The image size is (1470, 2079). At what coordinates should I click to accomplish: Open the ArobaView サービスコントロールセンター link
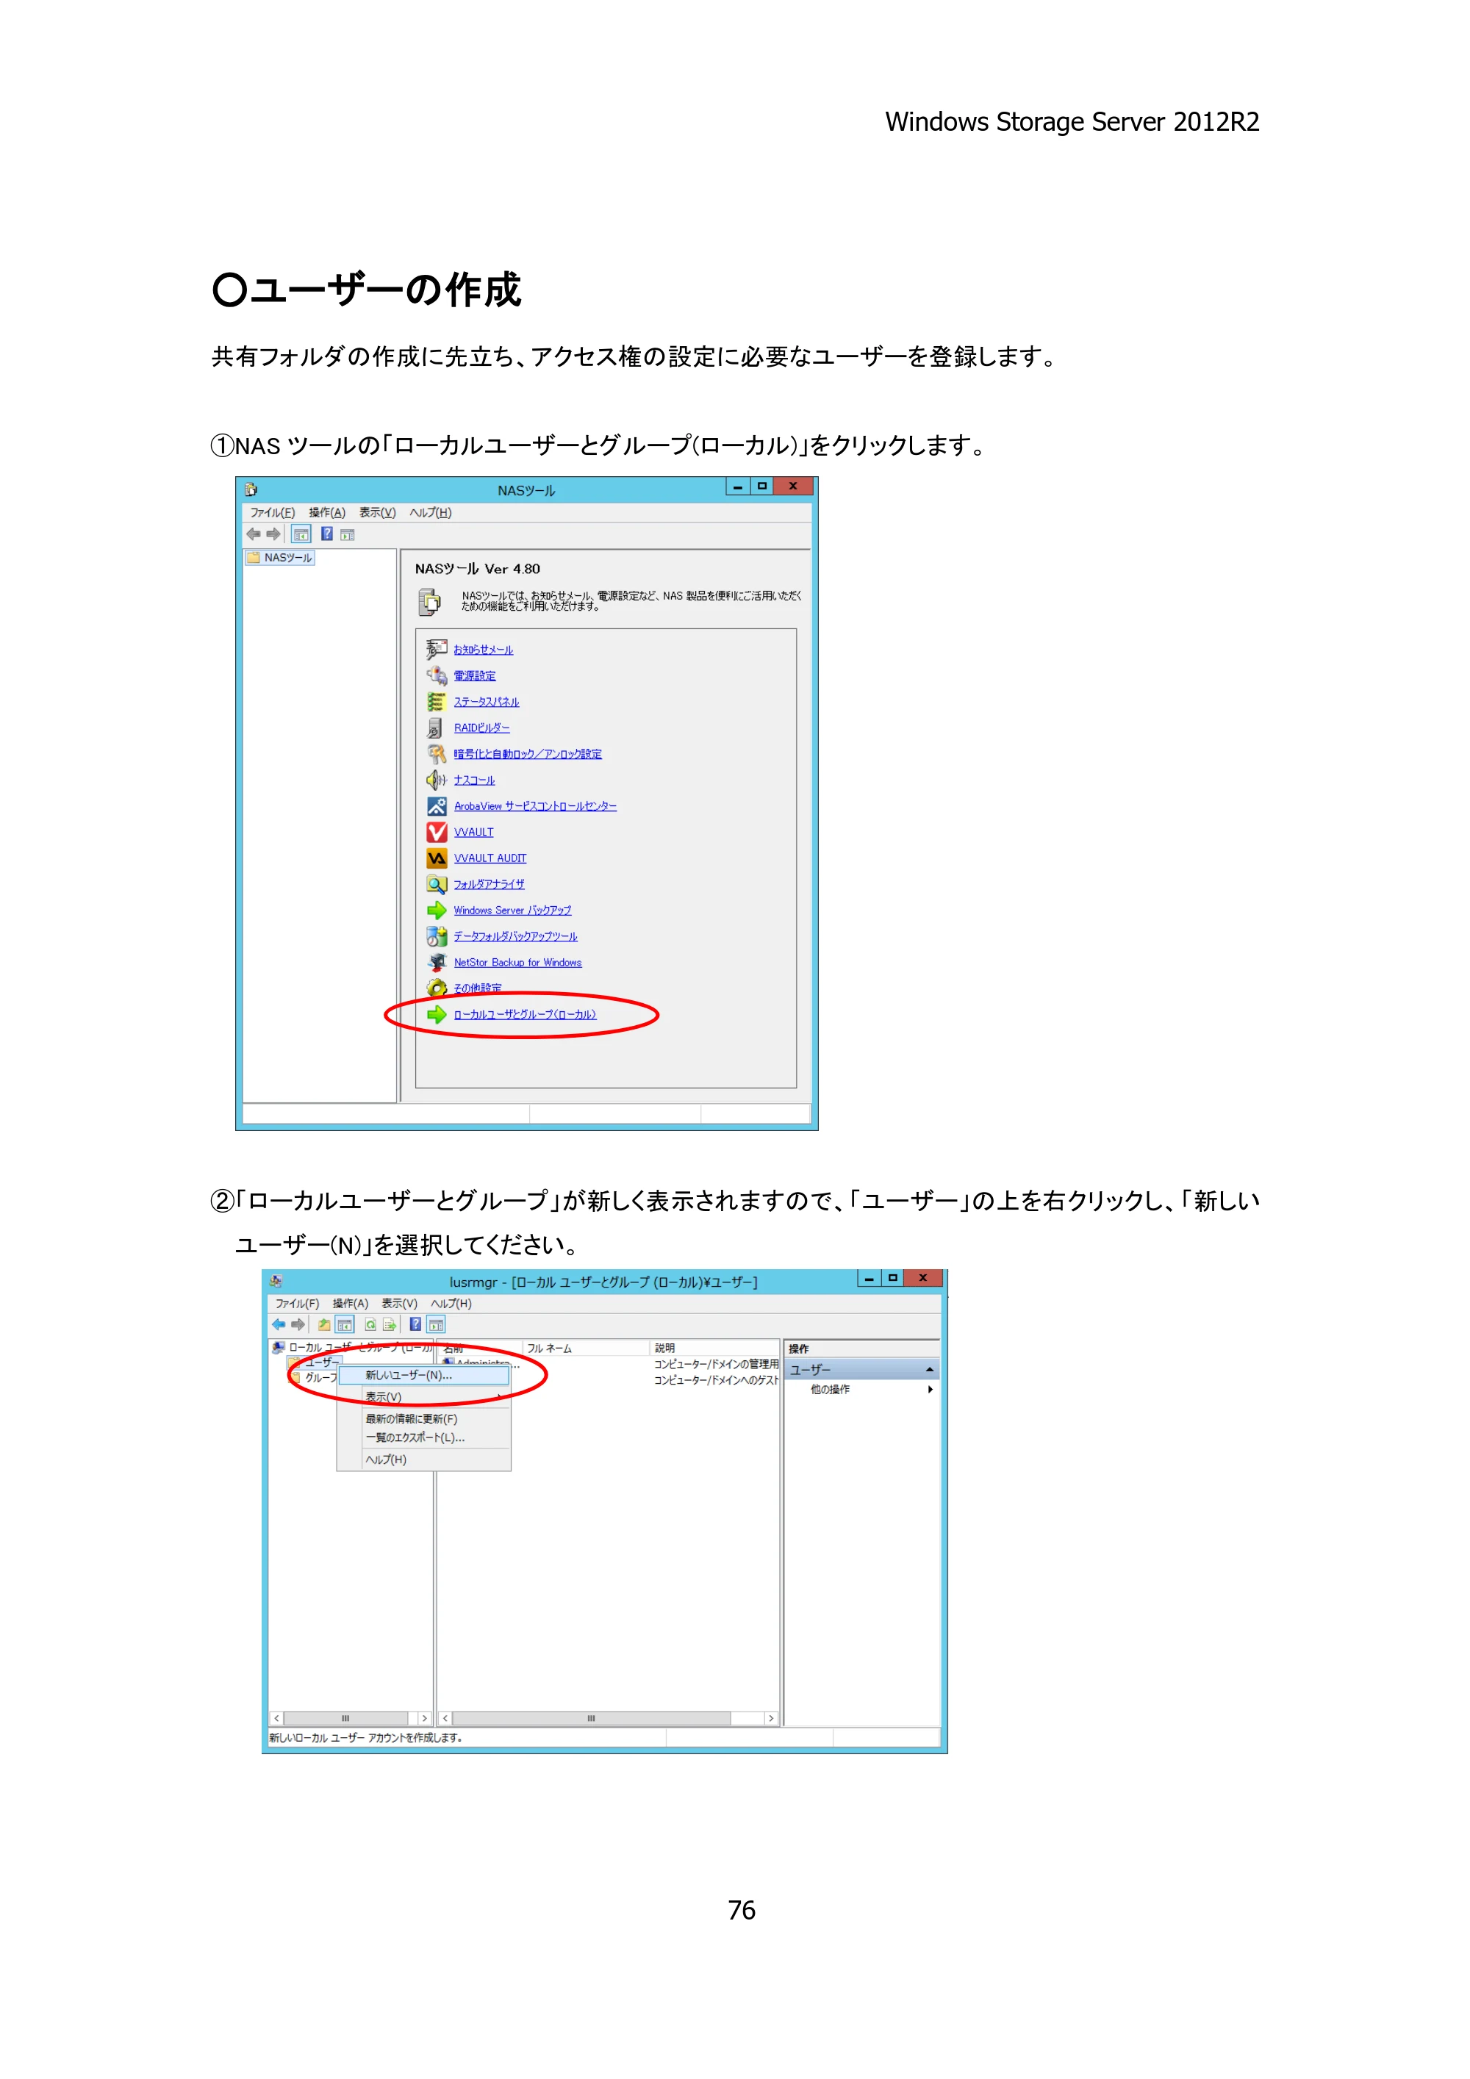(535, 806)
